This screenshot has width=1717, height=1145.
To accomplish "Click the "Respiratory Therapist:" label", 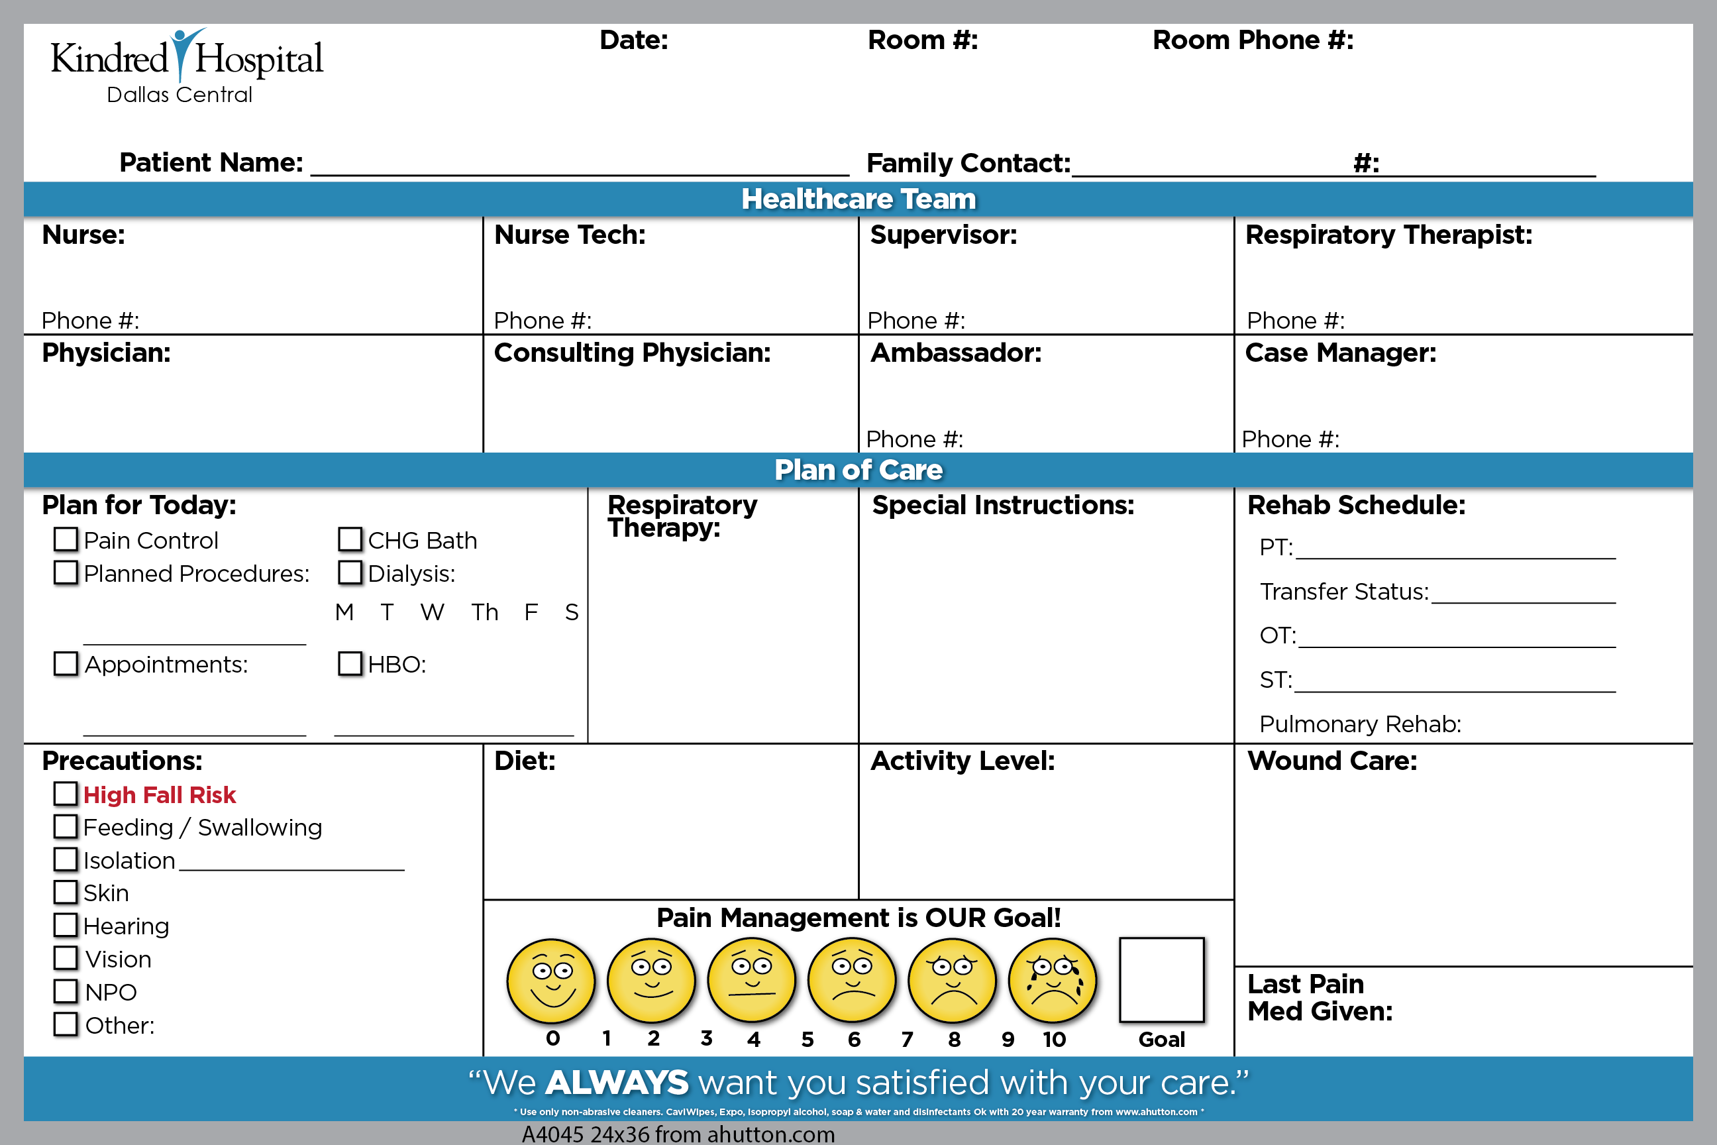I will 1388,235.
